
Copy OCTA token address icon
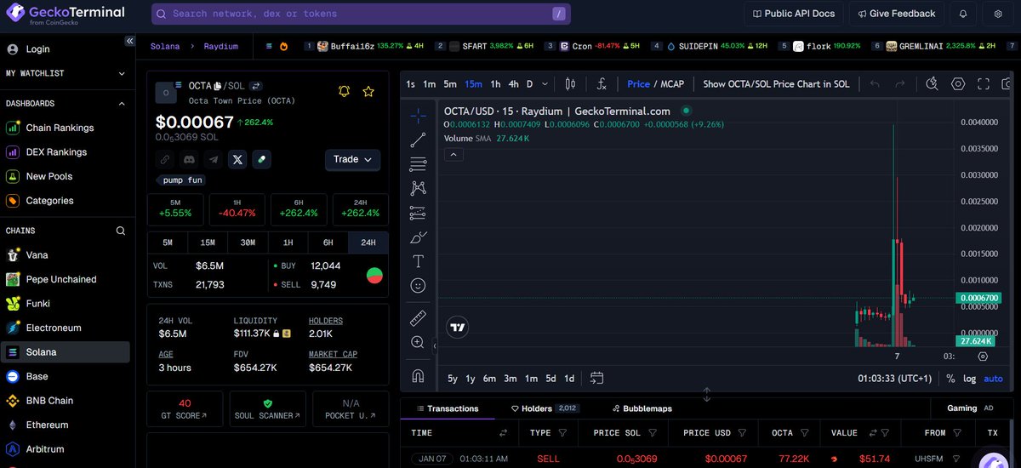[x=218, y=86]
